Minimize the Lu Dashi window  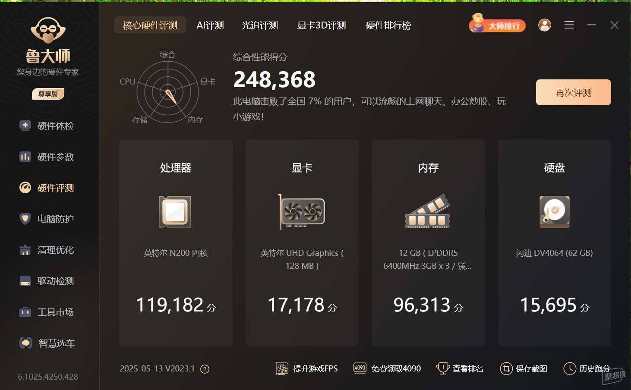[592, 25]
